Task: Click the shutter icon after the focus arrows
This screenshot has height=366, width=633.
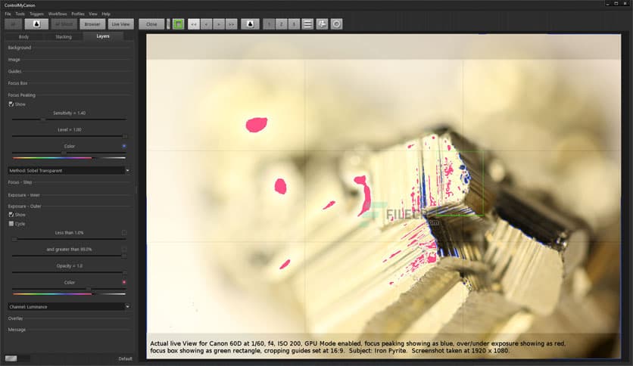Action: [251, 24]
